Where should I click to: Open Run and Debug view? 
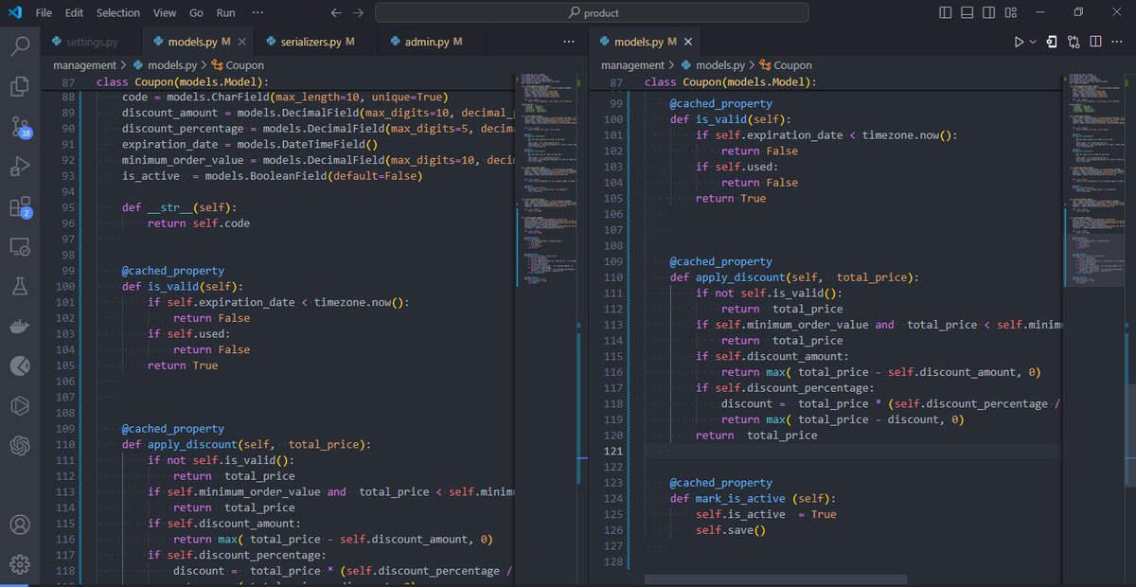tap(20, 168)
